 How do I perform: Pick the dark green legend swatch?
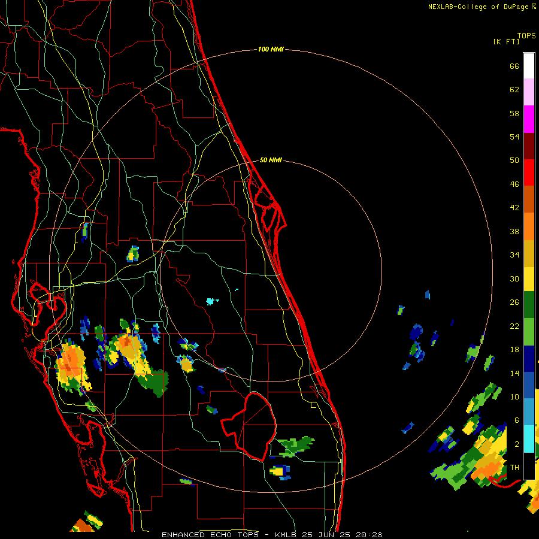(529, 305)
